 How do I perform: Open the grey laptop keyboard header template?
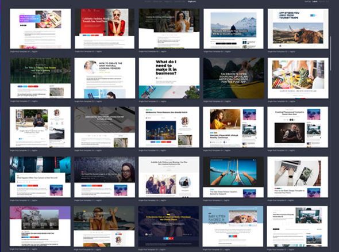[x=105, y=127]
